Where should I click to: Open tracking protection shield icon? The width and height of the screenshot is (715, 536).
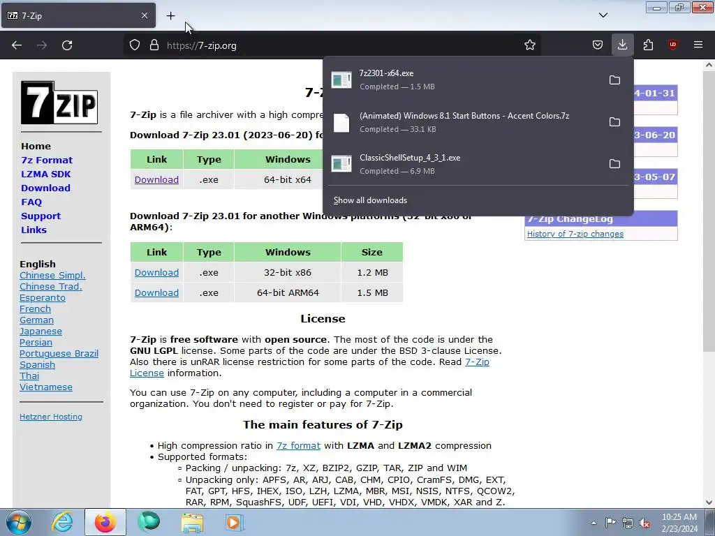point(135,45)
